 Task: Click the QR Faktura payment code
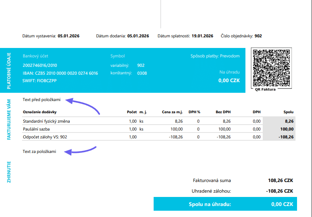coord(272,68)
